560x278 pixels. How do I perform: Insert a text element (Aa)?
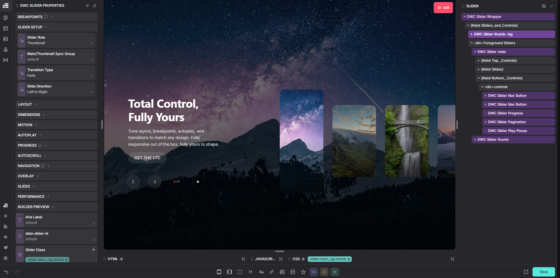coord(261,272)
